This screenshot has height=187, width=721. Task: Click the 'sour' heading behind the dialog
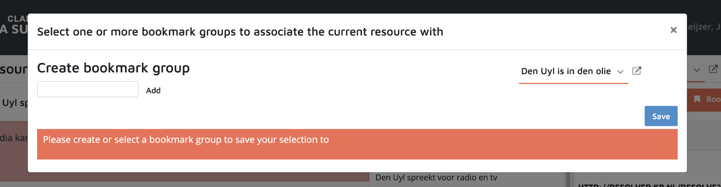(13, 69)
